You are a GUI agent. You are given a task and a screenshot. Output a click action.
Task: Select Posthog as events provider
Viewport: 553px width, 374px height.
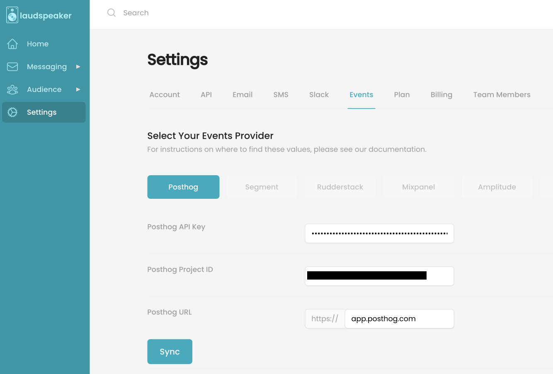[183, 187]
